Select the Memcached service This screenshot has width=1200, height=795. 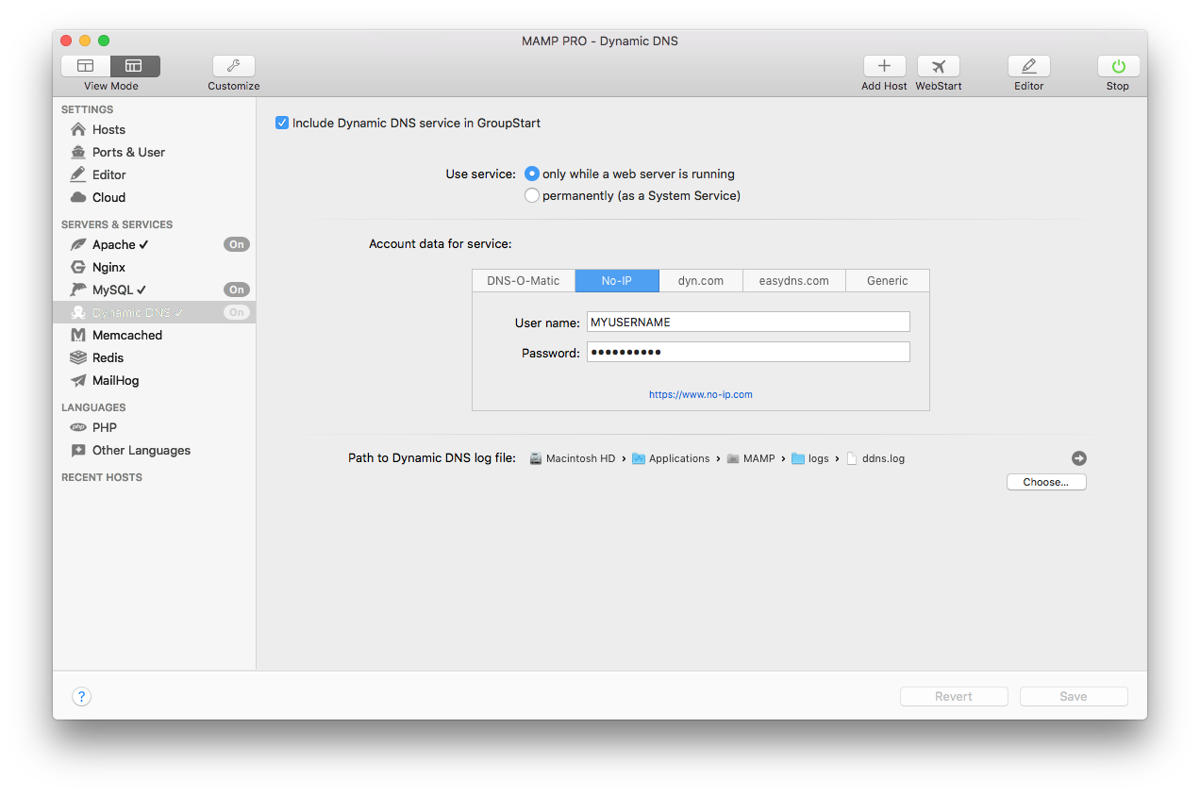[125, 335]
